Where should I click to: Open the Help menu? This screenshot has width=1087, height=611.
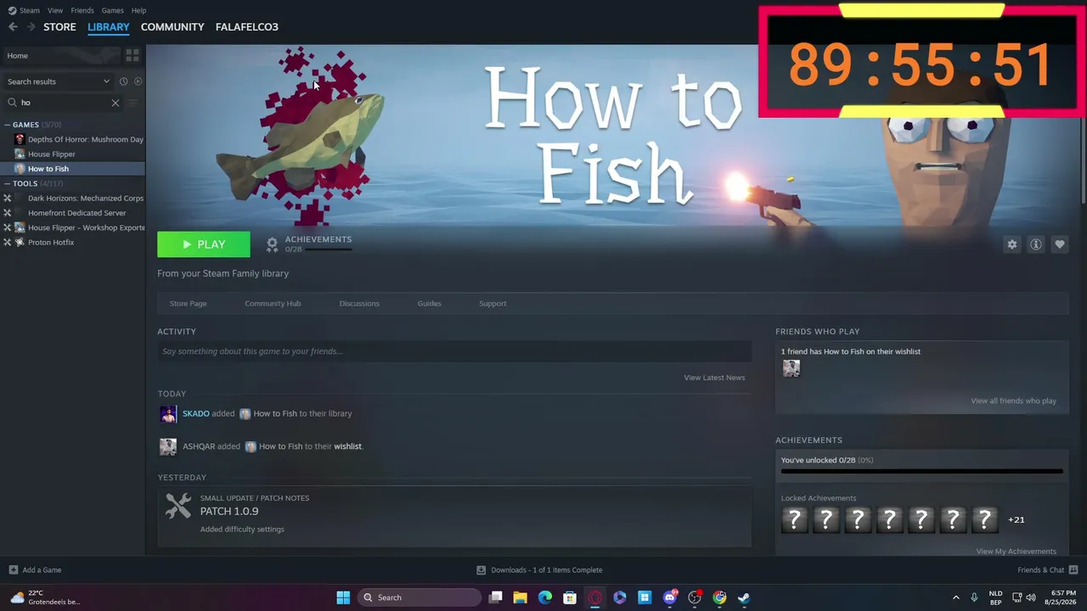[x=138, y=10]
